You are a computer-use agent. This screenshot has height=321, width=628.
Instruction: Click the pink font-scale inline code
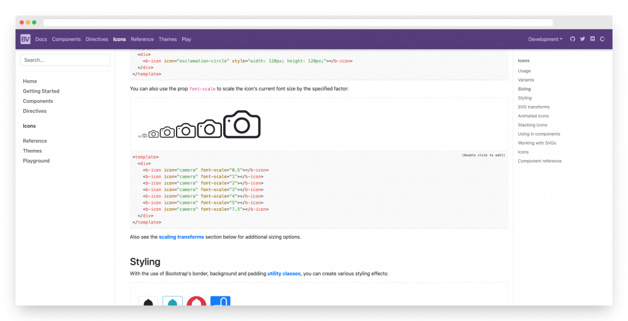coord(202,89)
